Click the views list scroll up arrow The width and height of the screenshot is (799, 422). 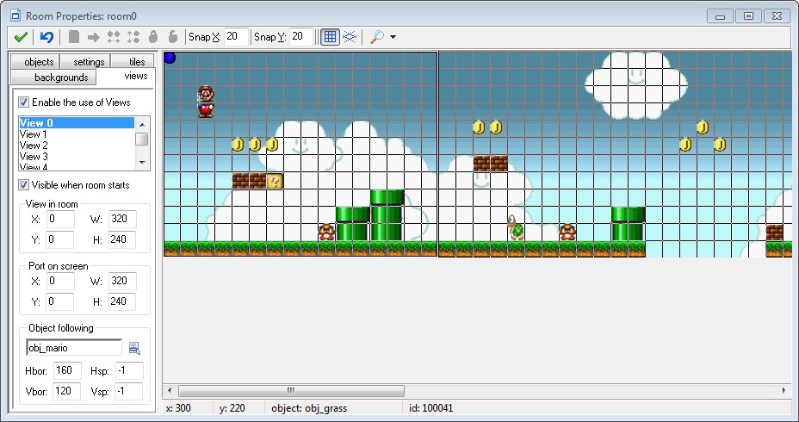coord(142,124)
